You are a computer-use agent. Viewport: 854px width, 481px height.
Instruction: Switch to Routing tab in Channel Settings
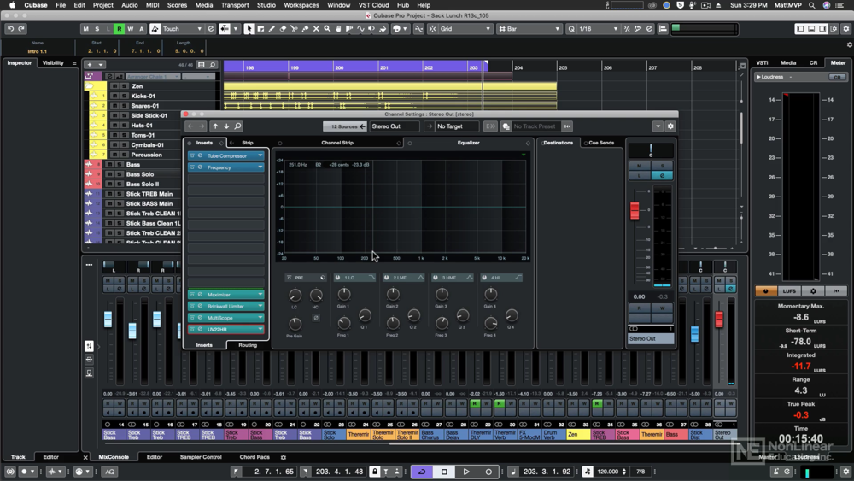[248, 345]
